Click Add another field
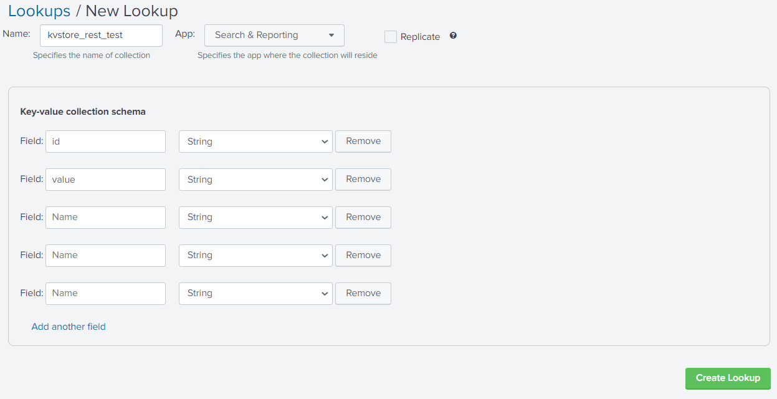The height and width of the screenshot is (399, 777). click(69, 326)
